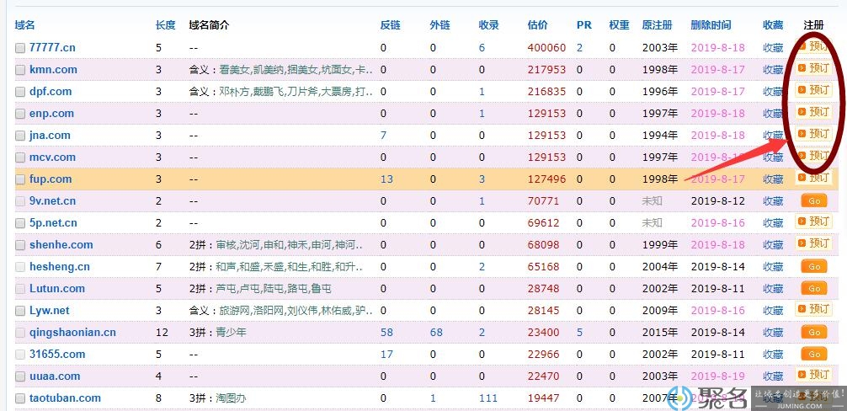Click the Go button for hesheng.cn
The image size is (847, 411).
pos(814,267)
